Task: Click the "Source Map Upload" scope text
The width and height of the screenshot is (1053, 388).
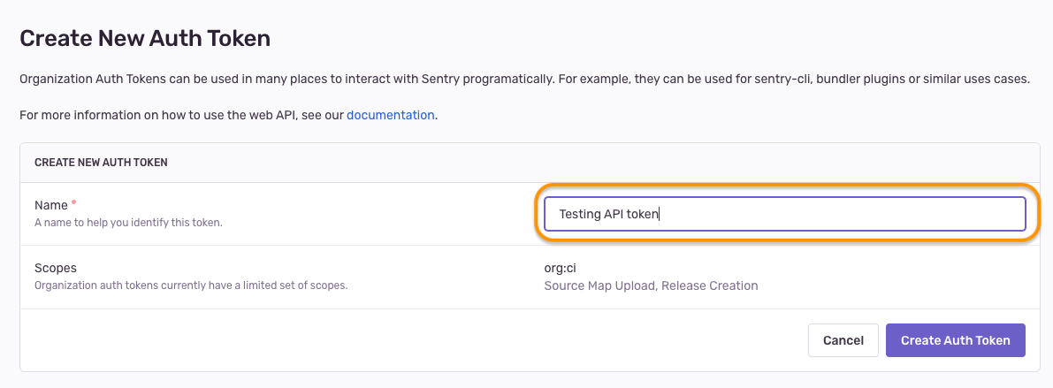Action: click(599, 285)
